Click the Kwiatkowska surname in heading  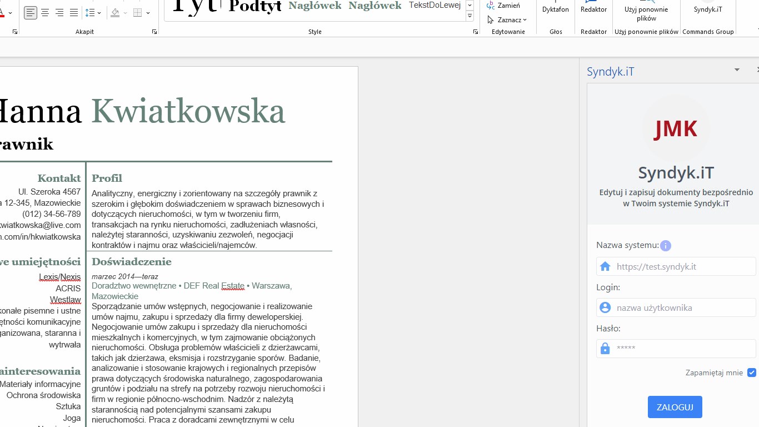point(188,111)
